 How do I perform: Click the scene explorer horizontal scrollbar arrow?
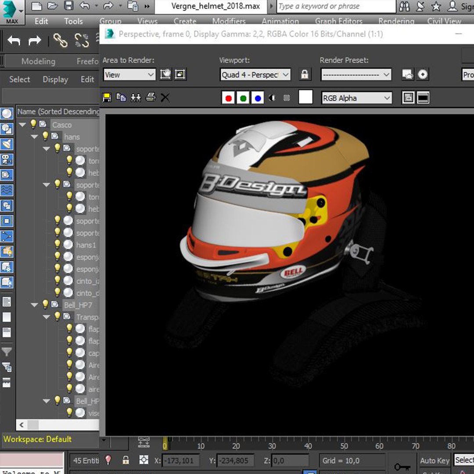(22, 425)
